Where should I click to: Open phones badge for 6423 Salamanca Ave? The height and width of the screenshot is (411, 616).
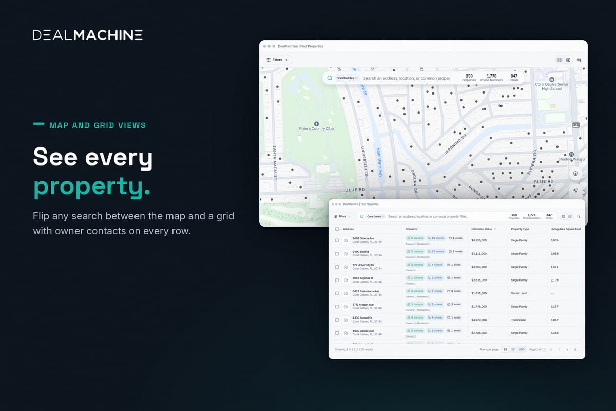435,291
